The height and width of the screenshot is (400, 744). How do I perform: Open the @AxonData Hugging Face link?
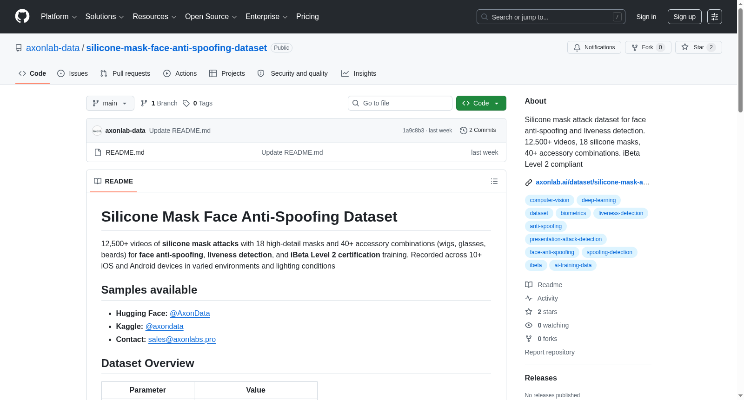pos(190,314)
